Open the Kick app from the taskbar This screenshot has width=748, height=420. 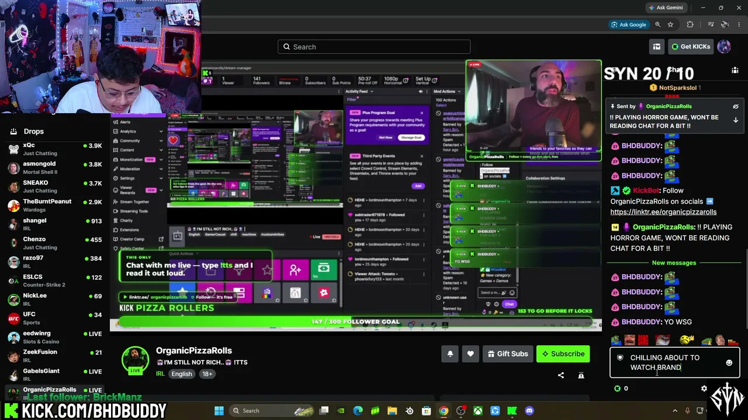pos(512,411)
